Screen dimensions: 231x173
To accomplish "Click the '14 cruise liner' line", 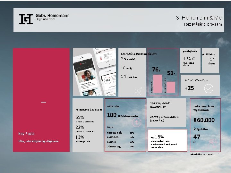I will click(x=129, y=77).
